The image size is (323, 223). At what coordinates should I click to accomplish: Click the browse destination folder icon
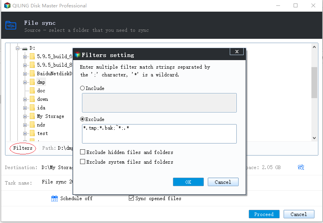coord(301,167)
